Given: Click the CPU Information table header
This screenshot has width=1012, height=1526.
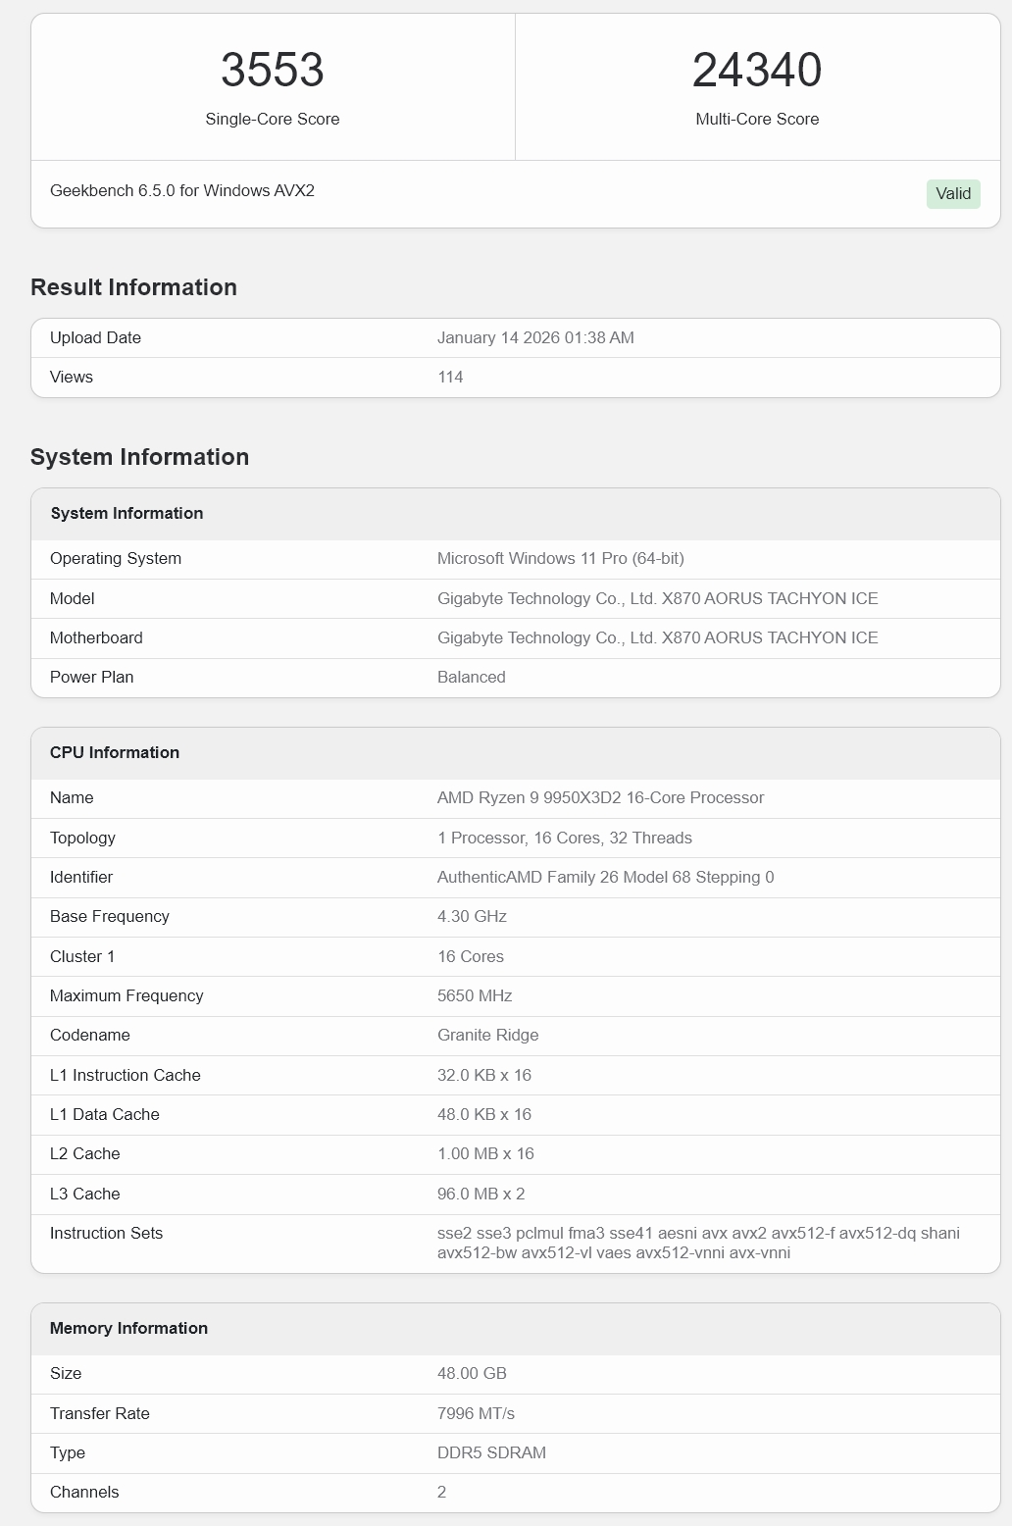Looking at the screenshot, I should point(115,752).
